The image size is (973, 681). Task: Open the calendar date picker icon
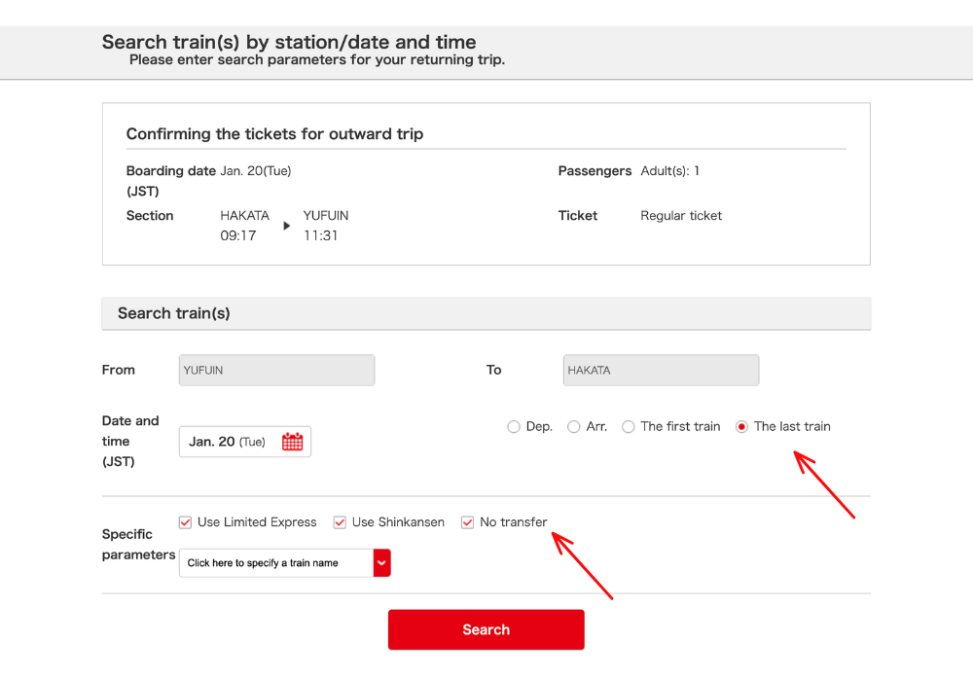292,442
